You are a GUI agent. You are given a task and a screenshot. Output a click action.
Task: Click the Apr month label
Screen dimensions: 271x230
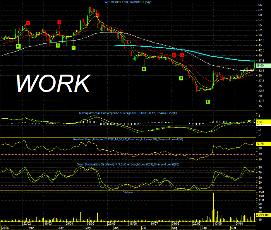tap(61, 228)
